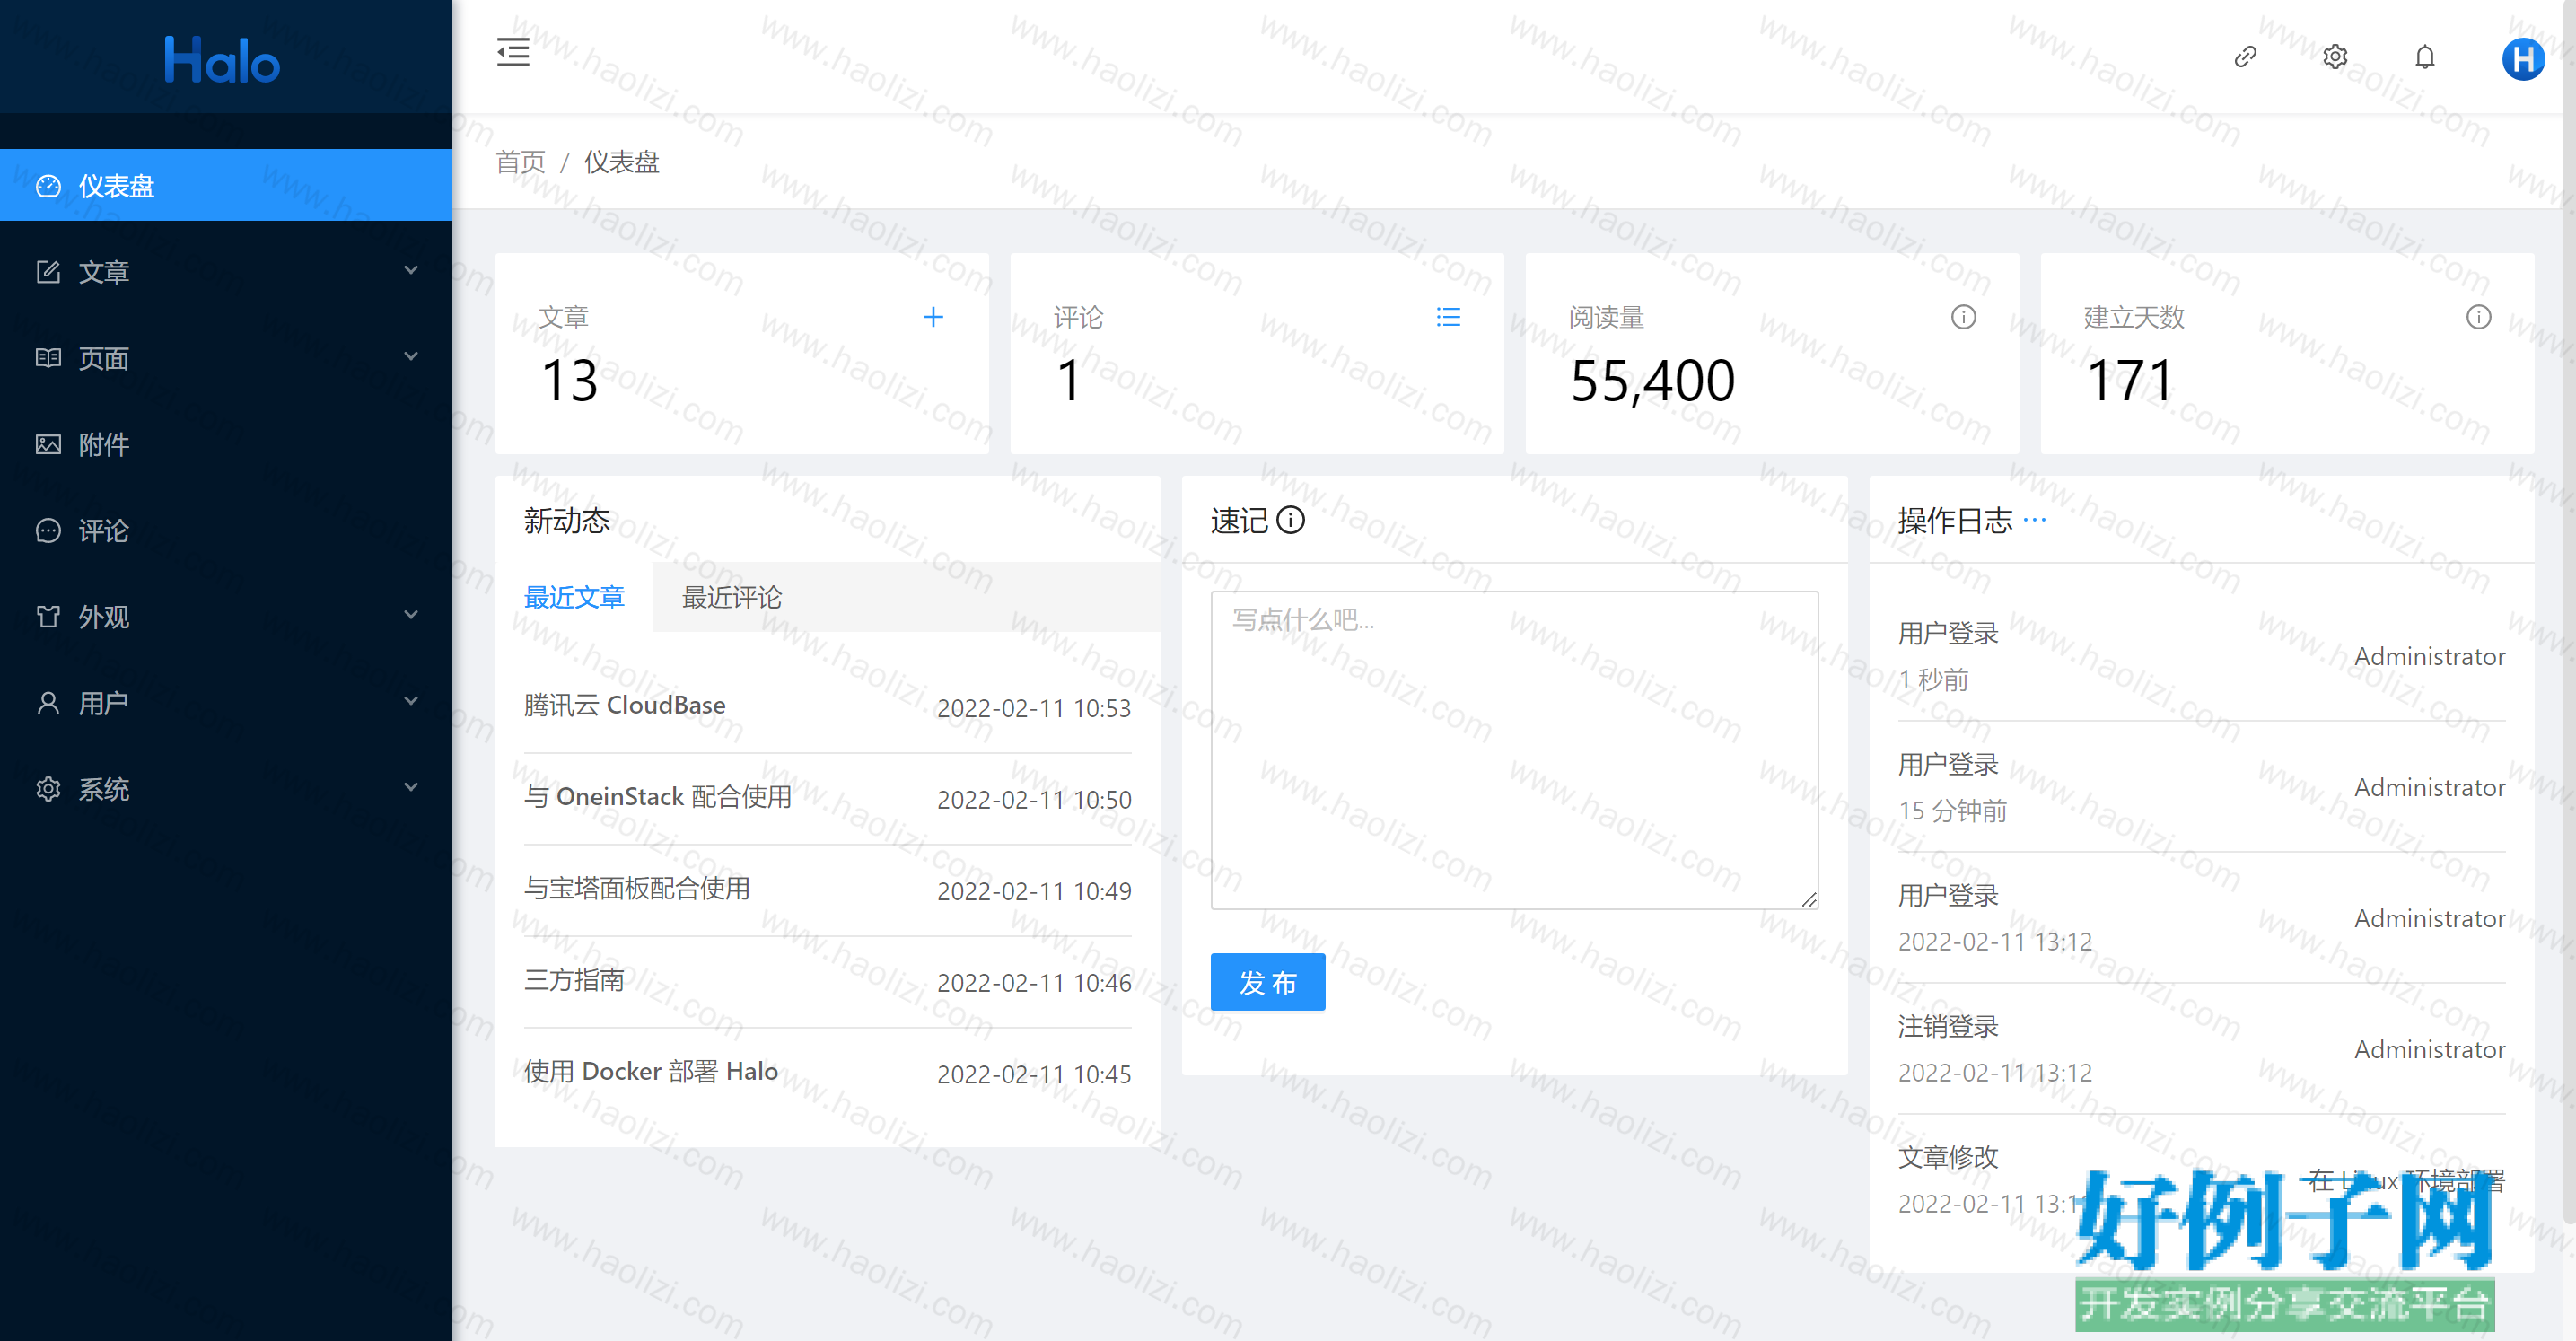Open article 使用 Docker 部署 Halo
2576x1341 pixels.
tap(650, 1071)
